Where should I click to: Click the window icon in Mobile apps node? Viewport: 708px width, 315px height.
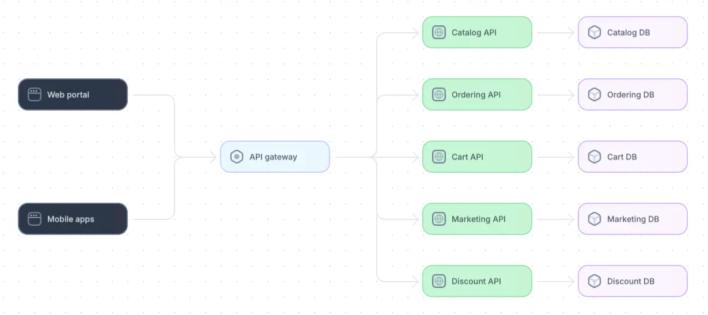coord(35,219)
